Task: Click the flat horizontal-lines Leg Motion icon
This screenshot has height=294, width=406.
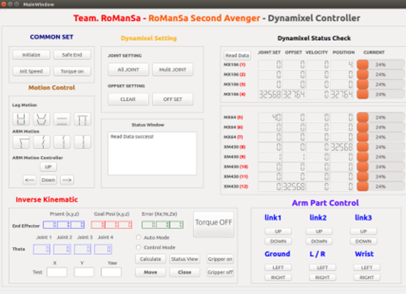Action: coord(62,119)
